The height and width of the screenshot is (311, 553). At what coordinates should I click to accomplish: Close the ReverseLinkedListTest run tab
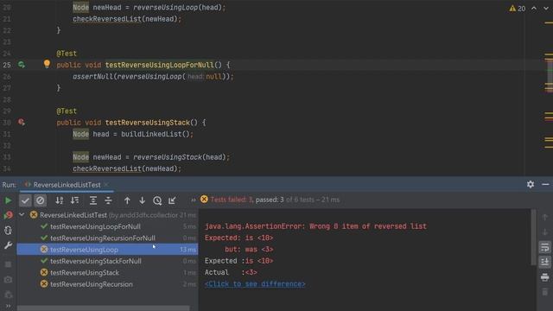106,185
